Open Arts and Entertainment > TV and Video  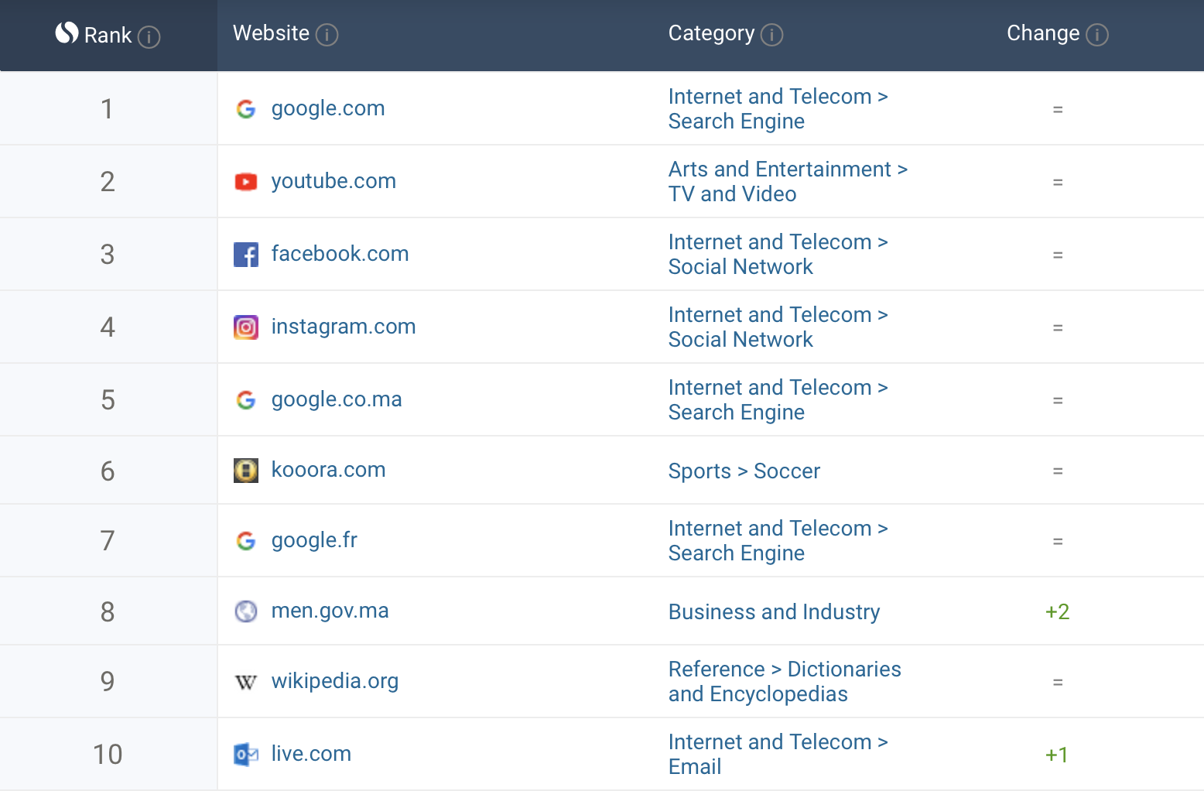pyautogui.click(x=787, y=182)
